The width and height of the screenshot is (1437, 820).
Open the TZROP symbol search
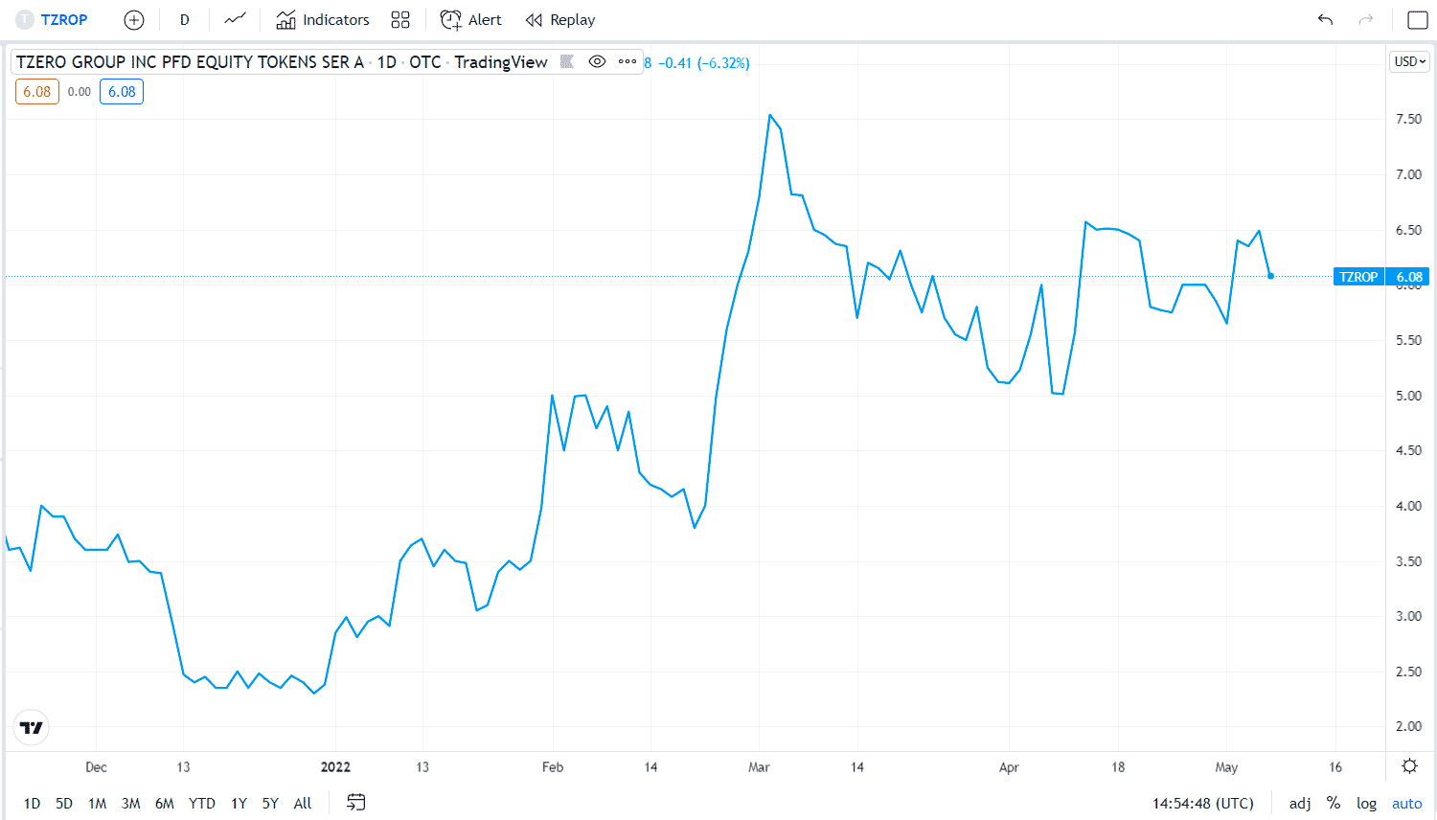point(53,19)
